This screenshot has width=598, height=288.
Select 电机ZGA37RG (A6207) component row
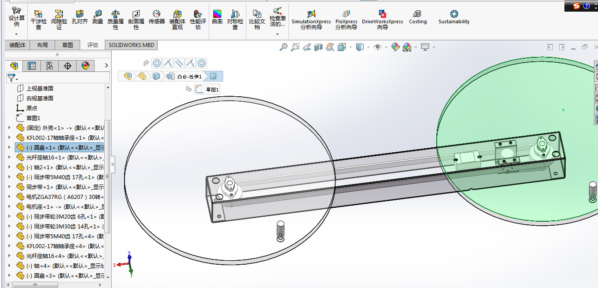coord(60,197)
